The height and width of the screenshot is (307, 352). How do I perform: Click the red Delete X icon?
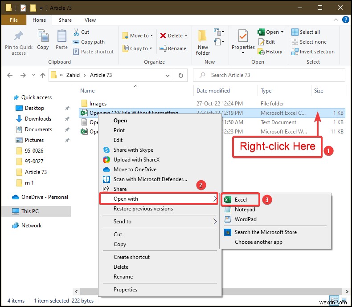[x=163, y=36]
